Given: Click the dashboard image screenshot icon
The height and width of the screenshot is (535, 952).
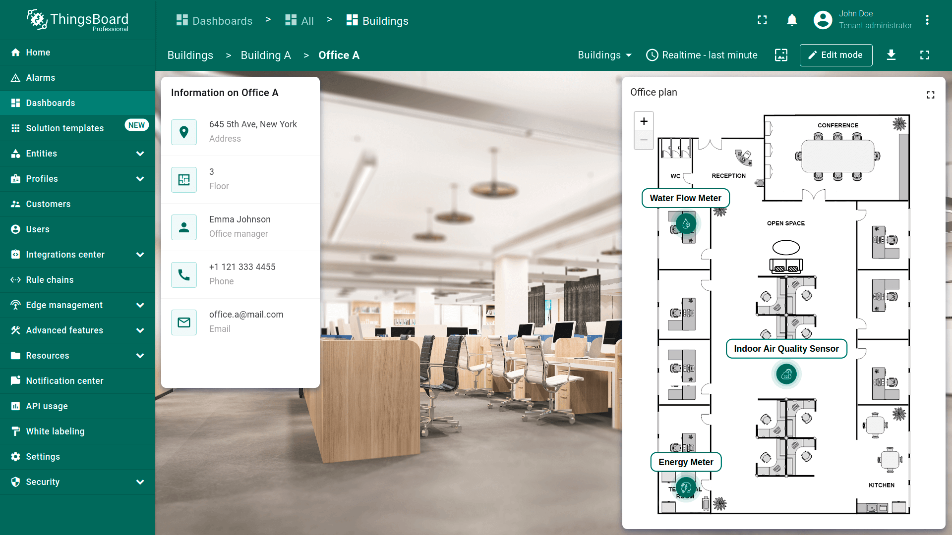Looking at the screenshot, I should tap(781, 55).
